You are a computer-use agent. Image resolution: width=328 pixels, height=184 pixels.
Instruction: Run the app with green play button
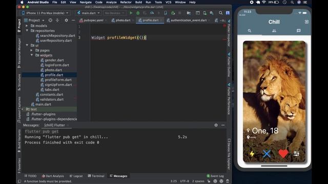click(x=131, y=13)
